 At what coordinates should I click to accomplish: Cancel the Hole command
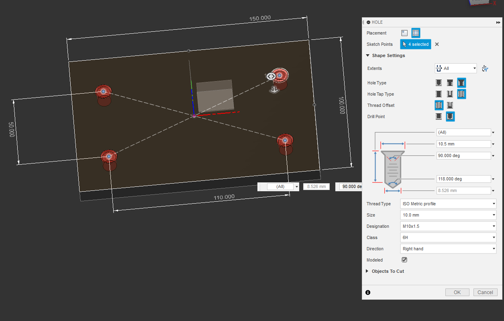[486, 292]
